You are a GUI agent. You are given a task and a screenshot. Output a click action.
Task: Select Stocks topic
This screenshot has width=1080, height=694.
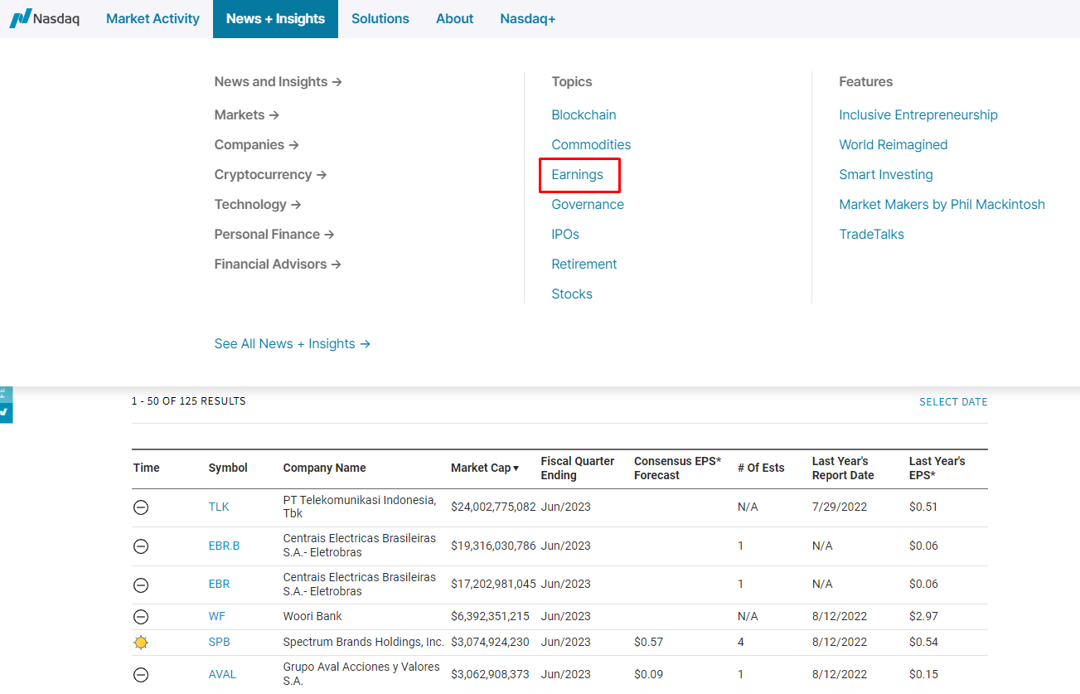click(572, 294)
